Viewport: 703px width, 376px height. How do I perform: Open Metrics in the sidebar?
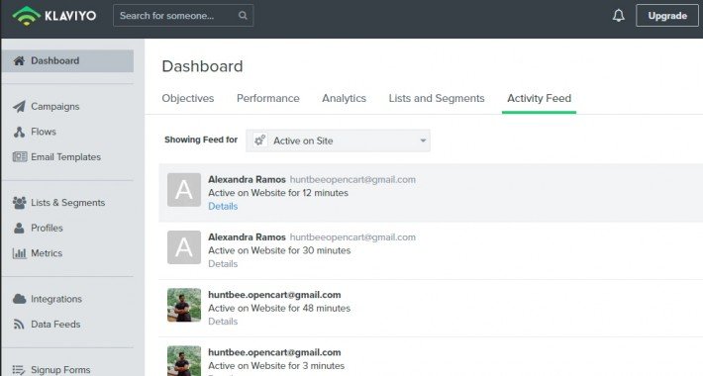47,253
